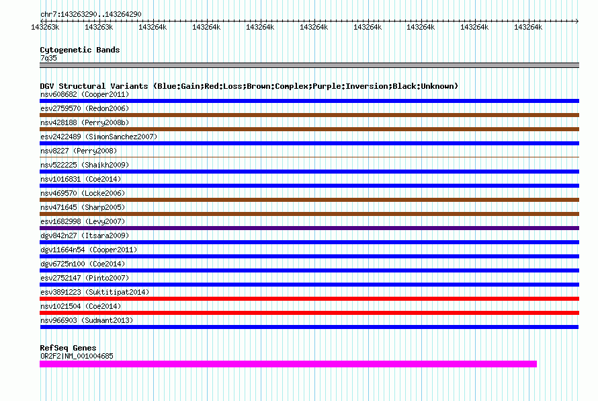This screenshot has height=401, width=598.
Task: Click the first 143263k ruler label
Action: tap(45, 27)
